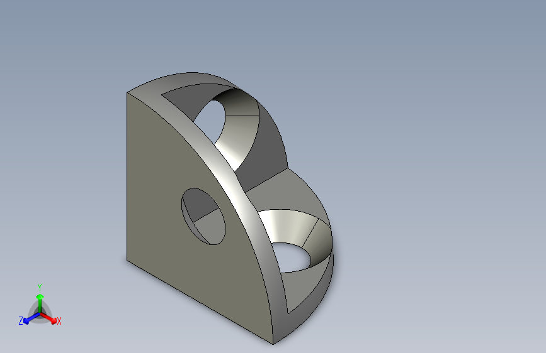Click the blue Z axis arrow
The width and height of the screenshot is (546, 353).
point(31,318)
